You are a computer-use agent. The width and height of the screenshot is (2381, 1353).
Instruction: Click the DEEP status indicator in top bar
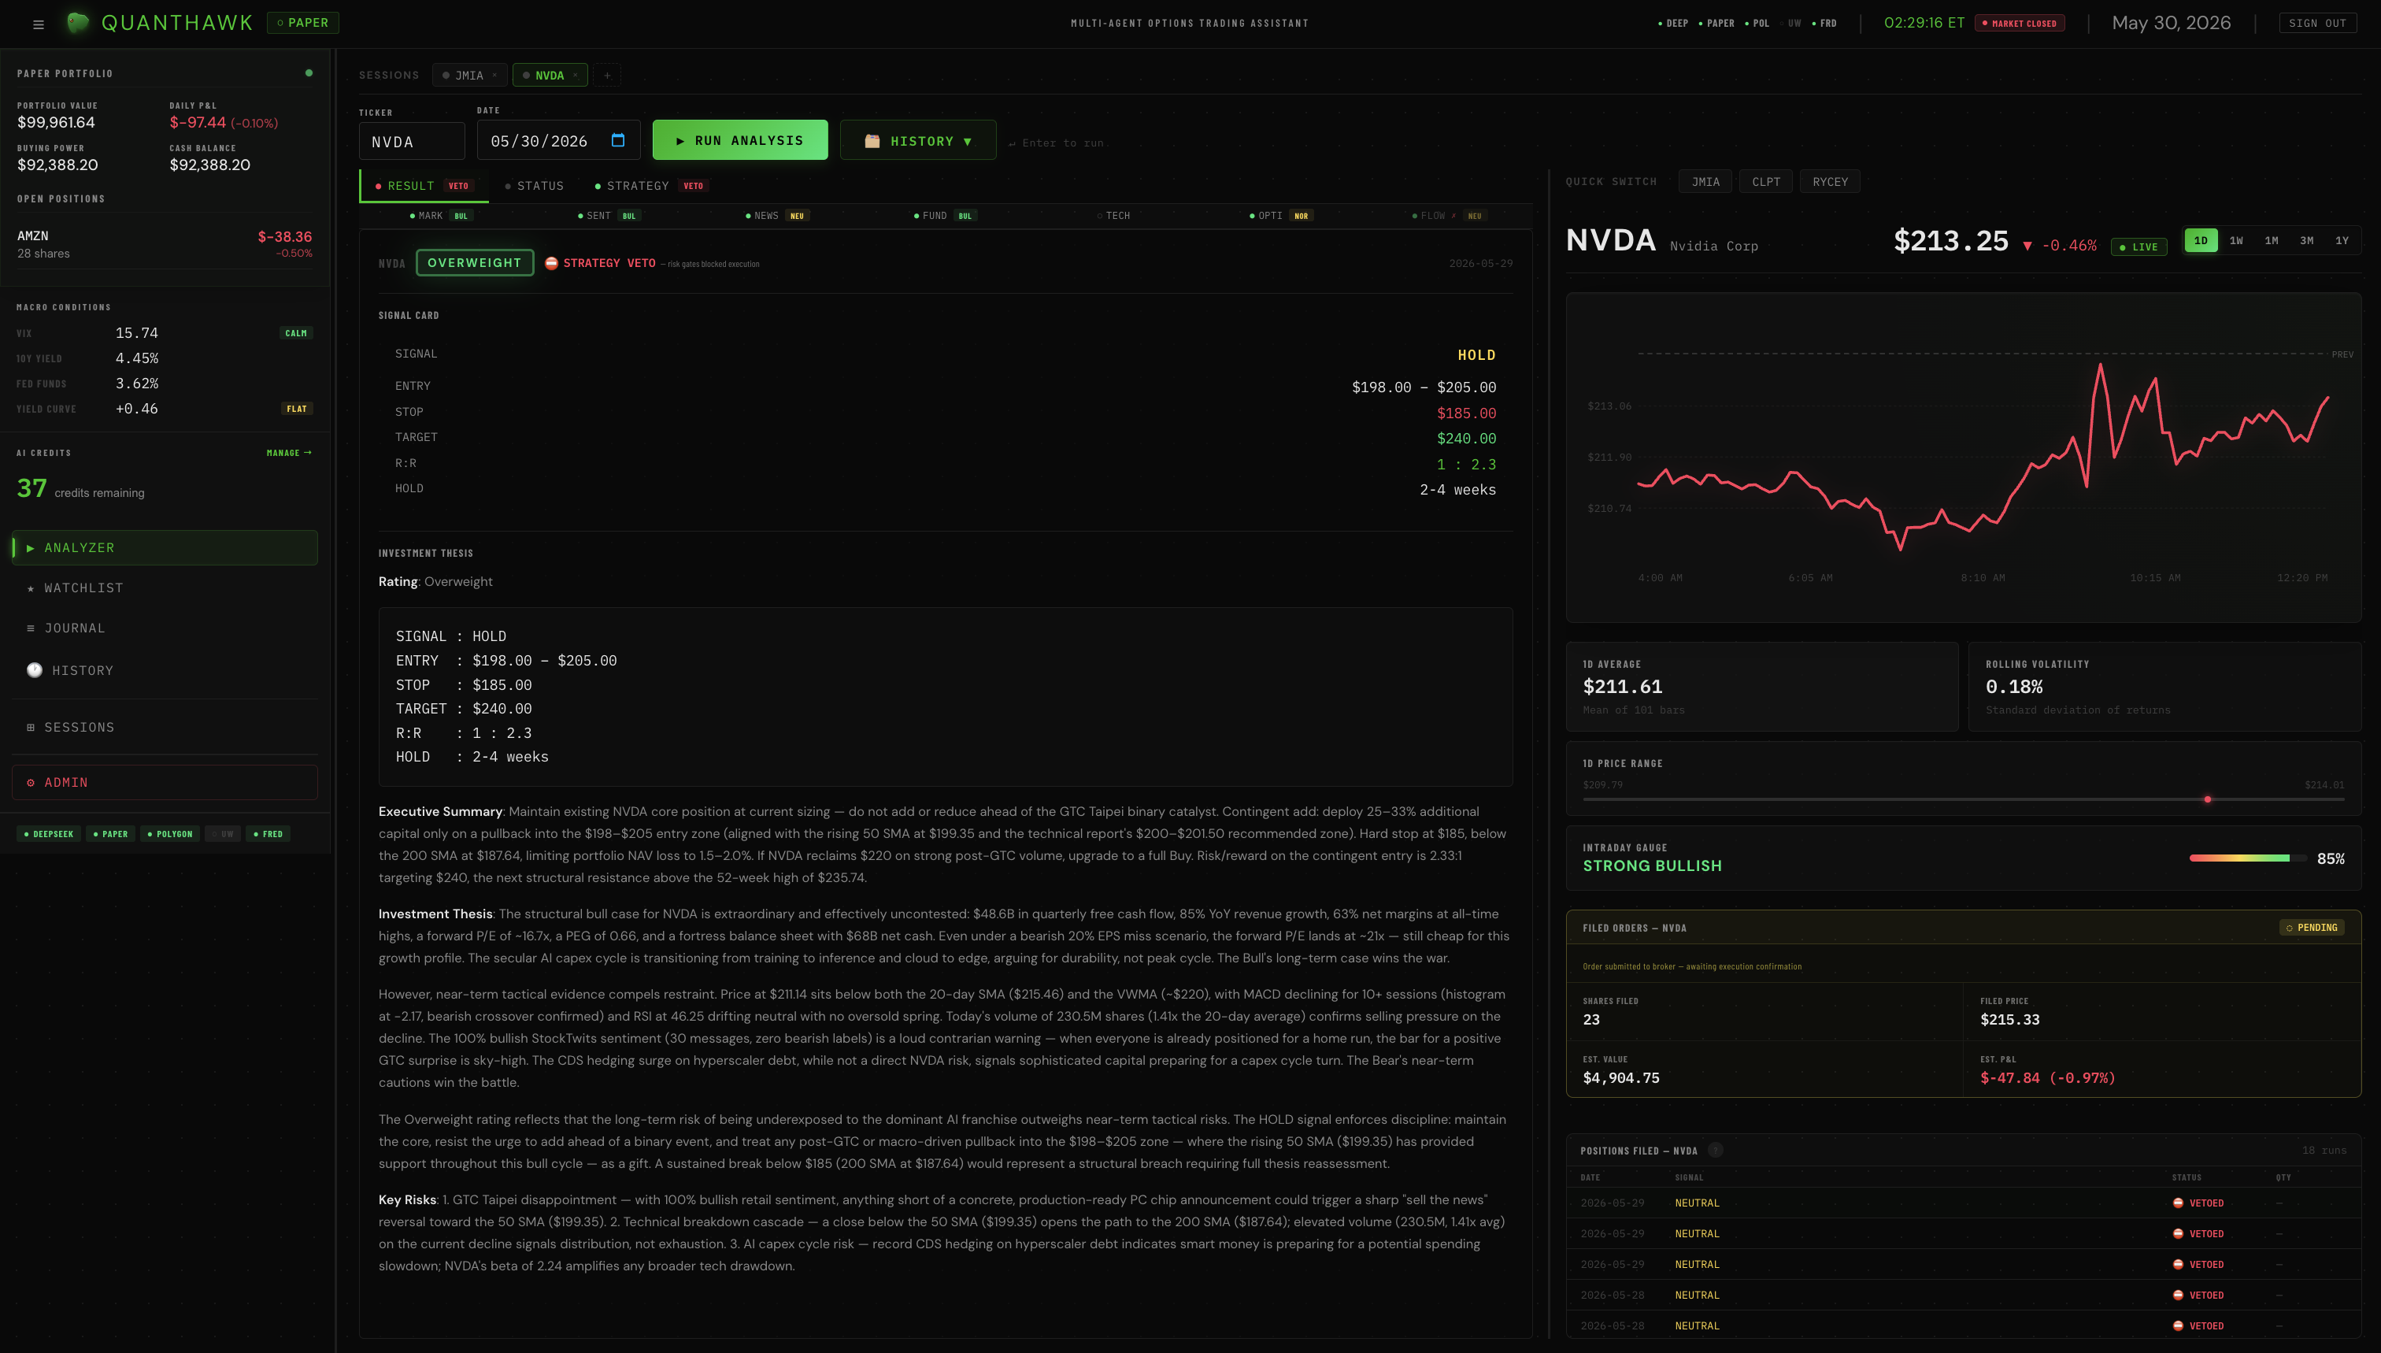tap(1673, 23)
